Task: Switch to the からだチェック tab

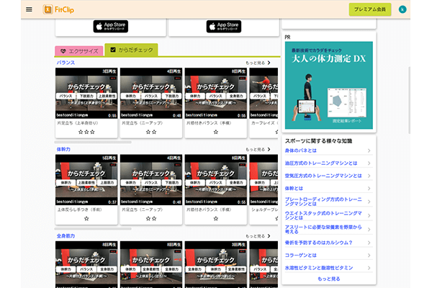Action: click(x=131, y=50)
